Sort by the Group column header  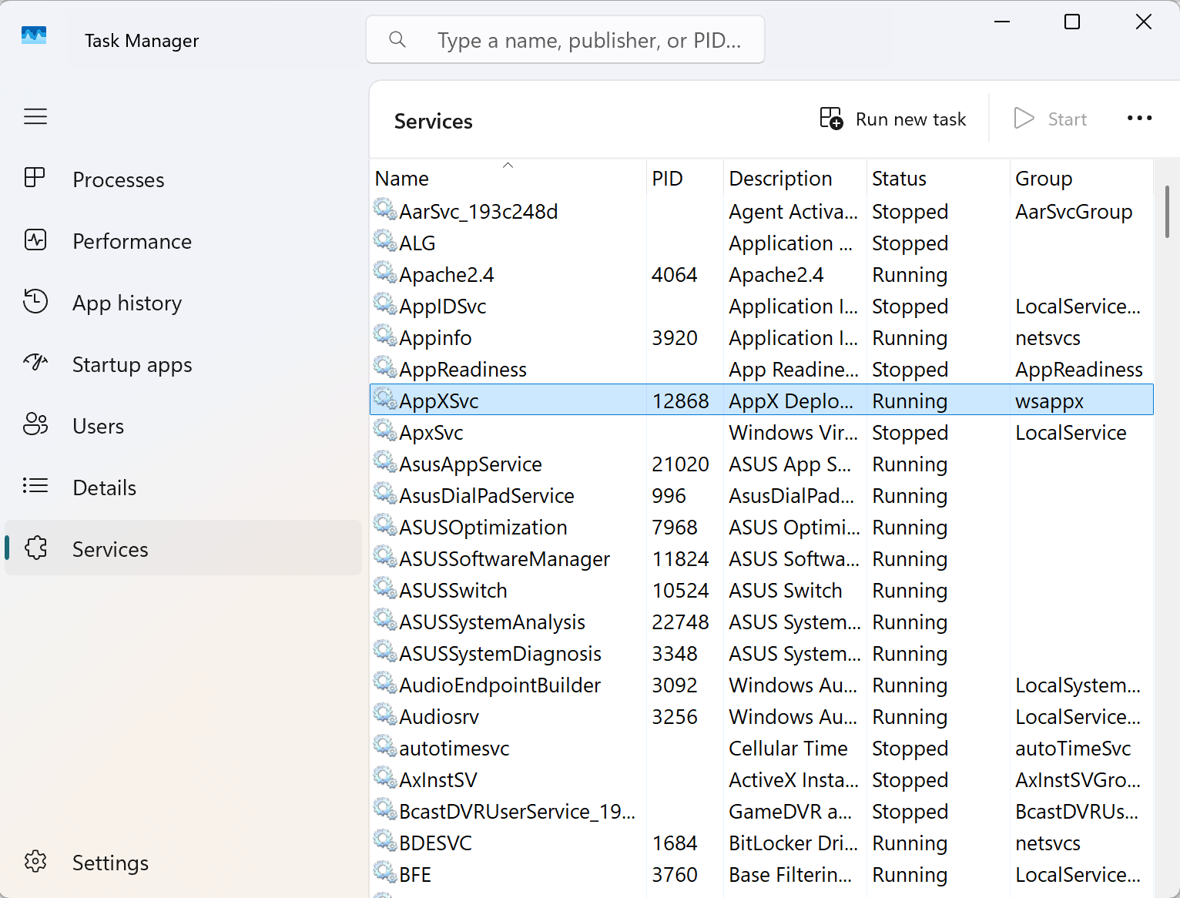pos(1081,179)
